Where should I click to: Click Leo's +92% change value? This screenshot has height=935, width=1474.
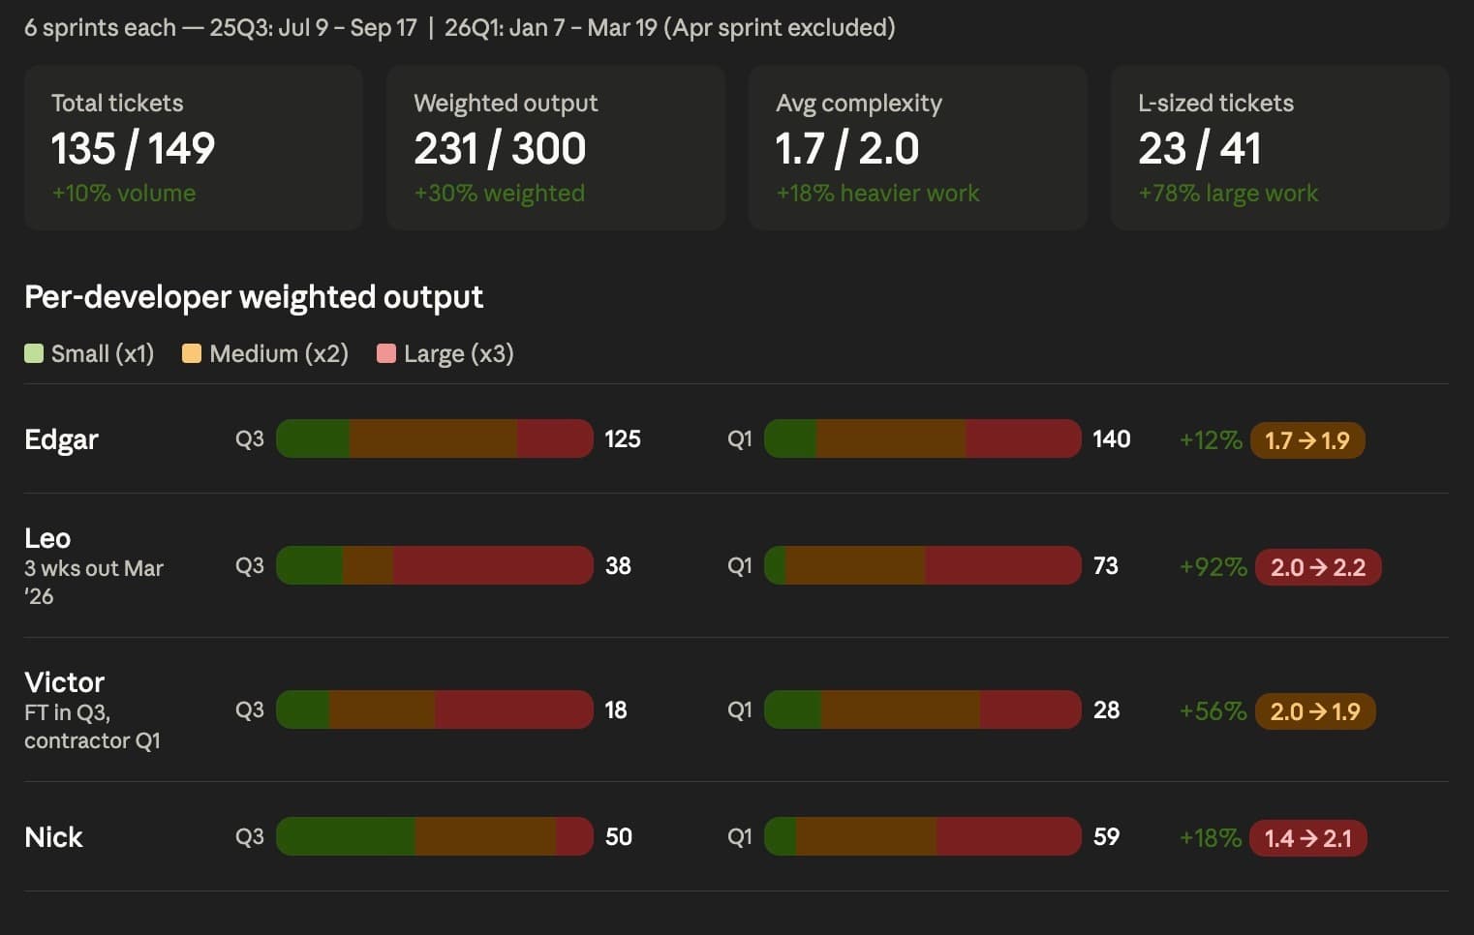1213,567
